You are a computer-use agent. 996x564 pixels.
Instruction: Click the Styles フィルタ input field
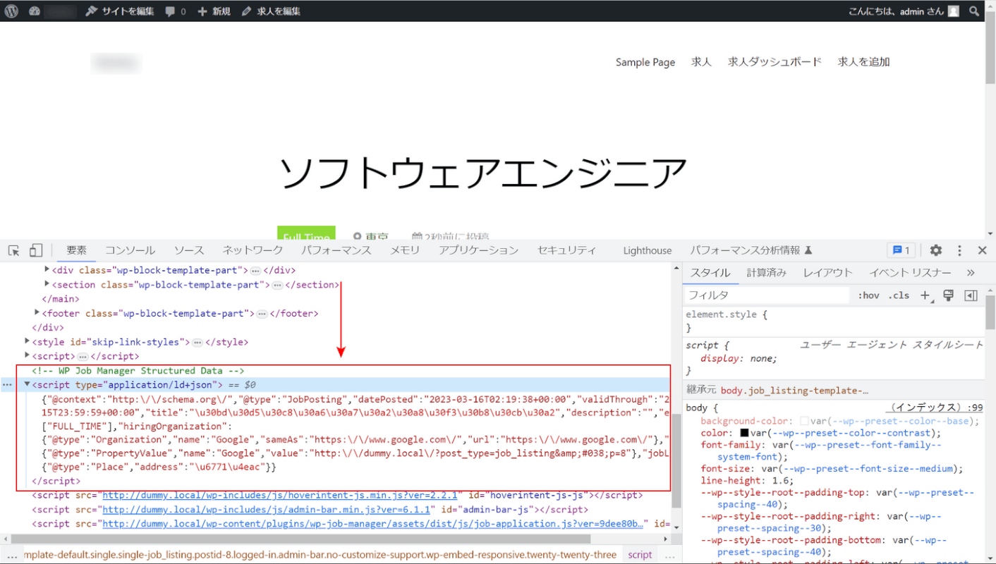(x=767, y=295)
